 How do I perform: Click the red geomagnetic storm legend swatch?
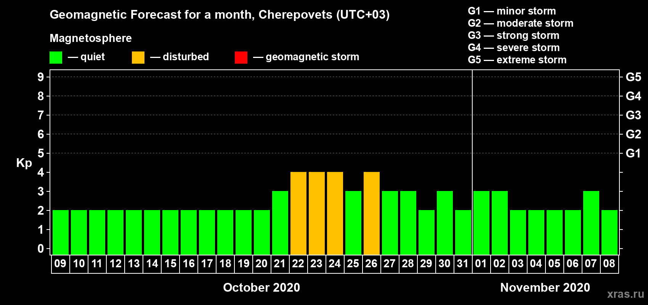click(x=241, y=58)
